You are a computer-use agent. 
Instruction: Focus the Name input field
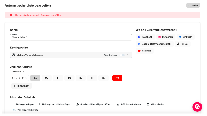point(71,37)
